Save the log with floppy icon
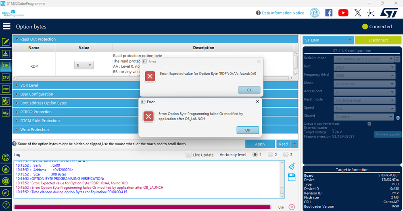Image resolution: width=403 pixels, height=211 pixels. [291, 178]
